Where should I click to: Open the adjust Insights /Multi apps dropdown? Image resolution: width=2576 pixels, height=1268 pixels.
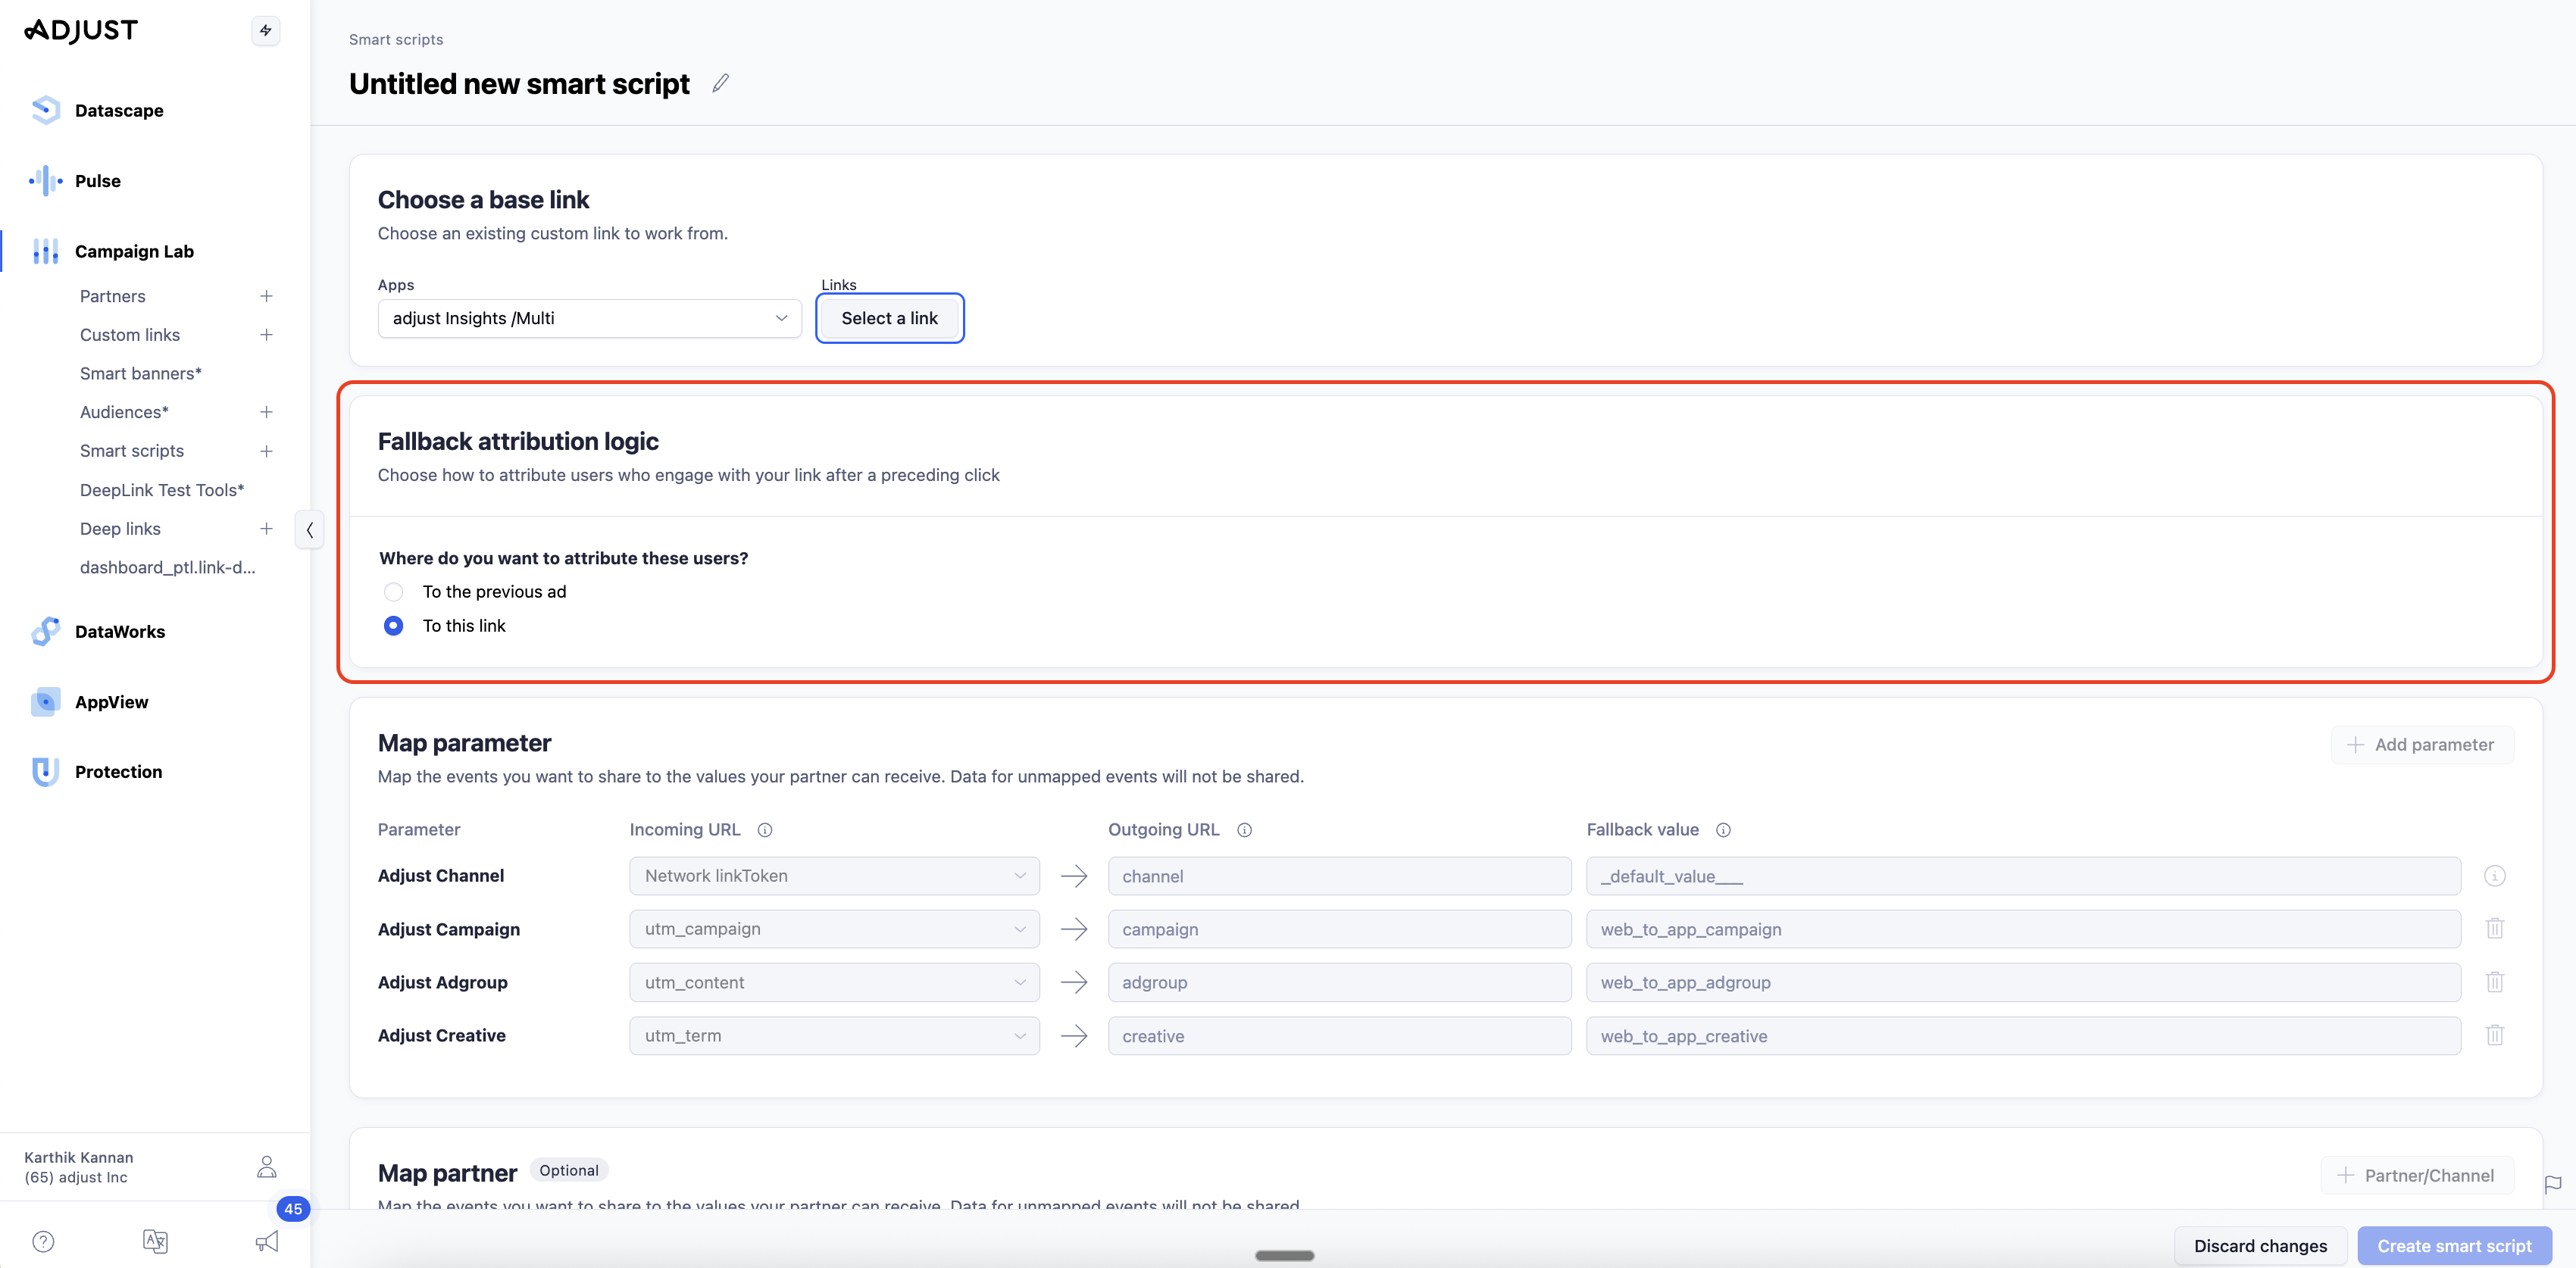(x=589, y=318)
